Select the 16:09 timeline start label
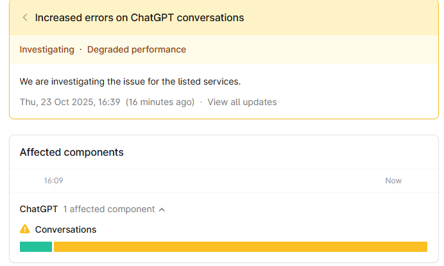Screen dimensions: 444x266 coord(53,181)
